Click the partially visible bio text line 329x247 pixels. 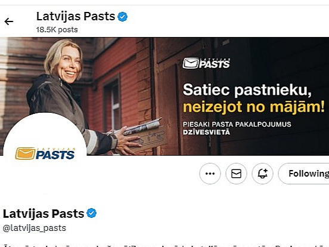164,245
